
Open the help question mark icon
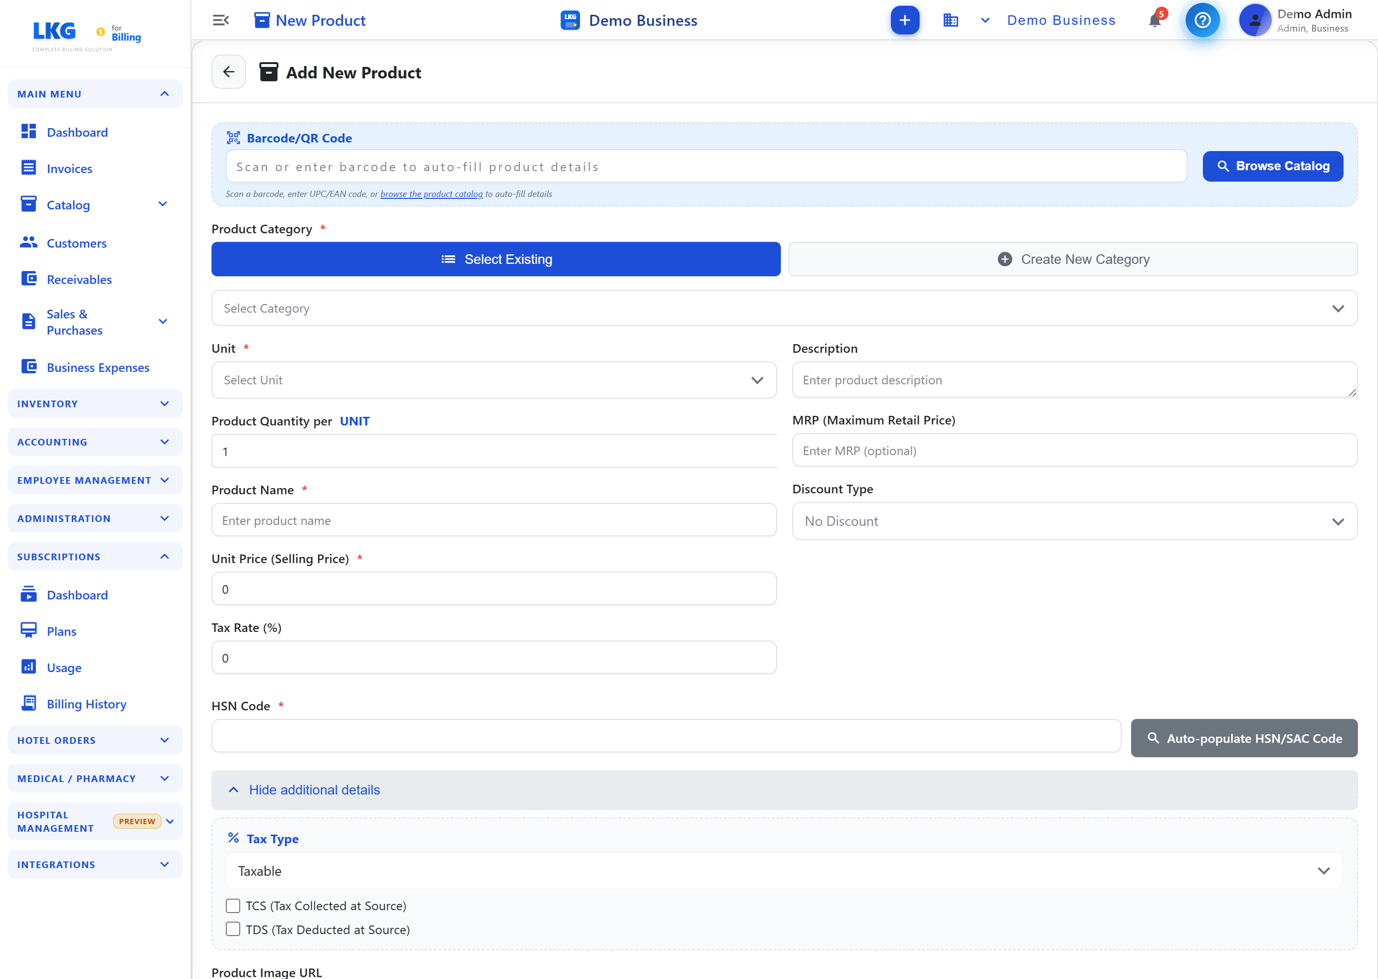click(x=1202, y=21)
